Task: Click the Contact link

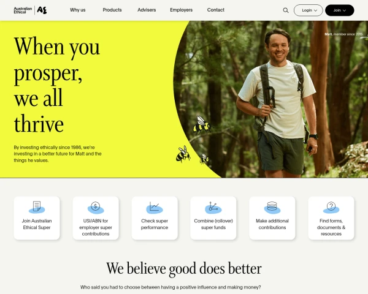Action: (216, 10)
